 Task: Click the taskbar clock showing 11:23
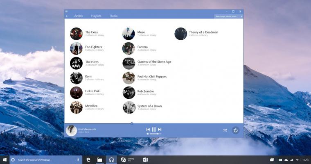(x=305, y=160)
